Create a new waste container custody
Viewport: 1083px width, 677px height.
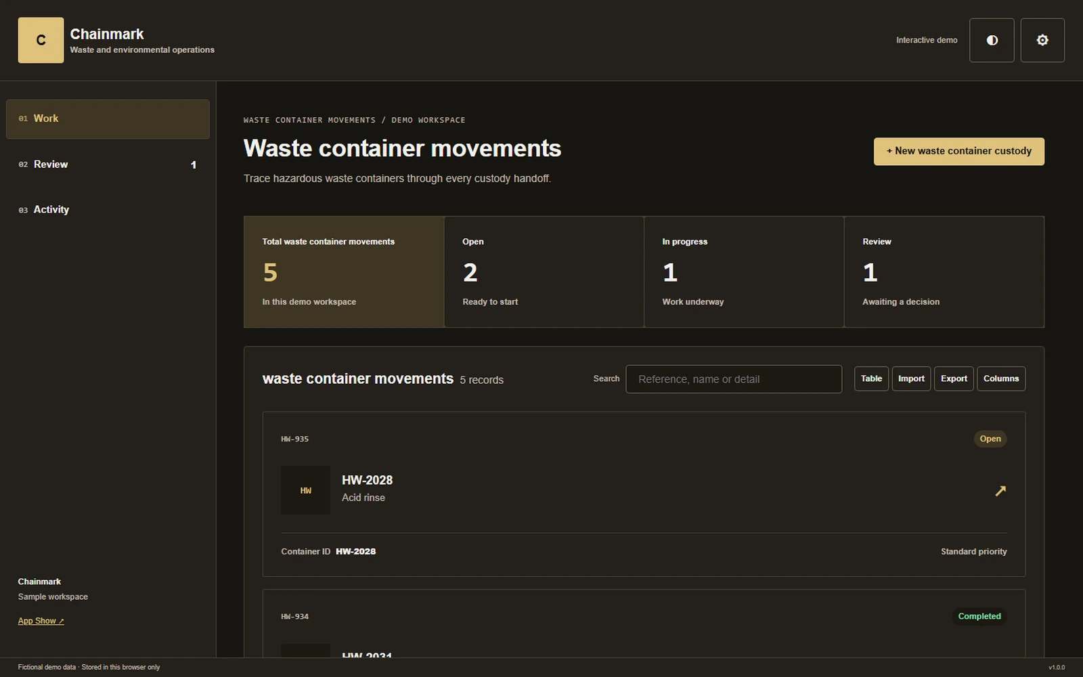pos(959,151)
